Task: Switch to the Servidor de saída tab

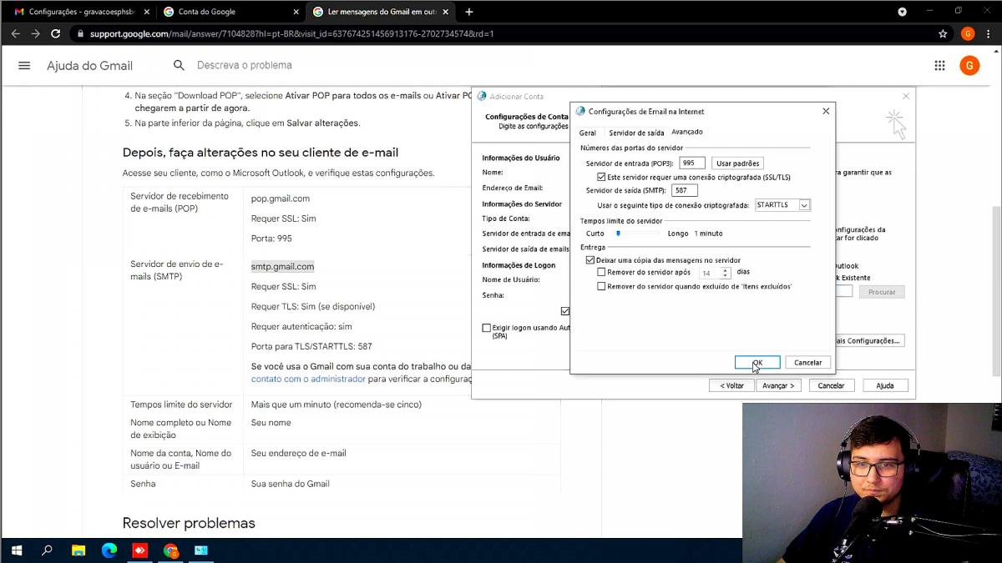Action: (x=636, y=133)
